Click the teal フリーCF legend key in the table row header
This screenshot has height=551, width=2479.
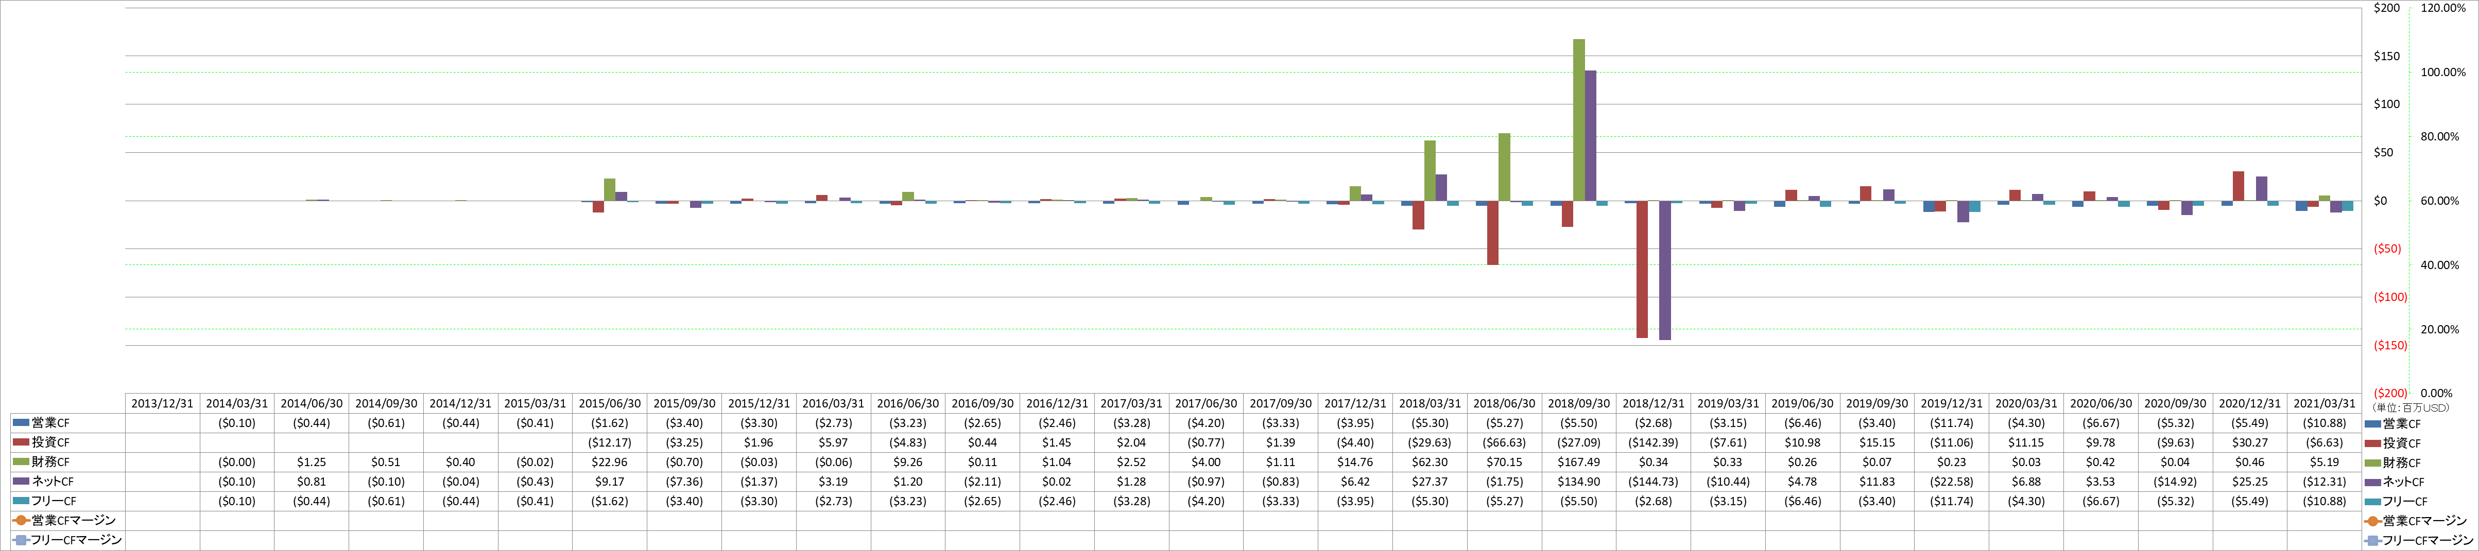point(21,501)
